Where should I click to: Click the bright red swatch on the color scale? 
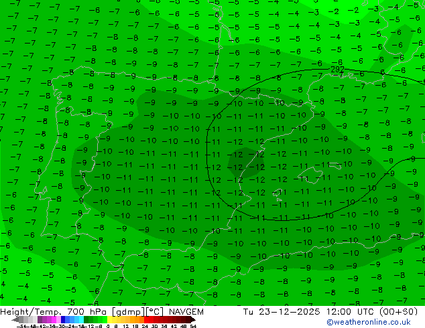(x=146, y=319)
